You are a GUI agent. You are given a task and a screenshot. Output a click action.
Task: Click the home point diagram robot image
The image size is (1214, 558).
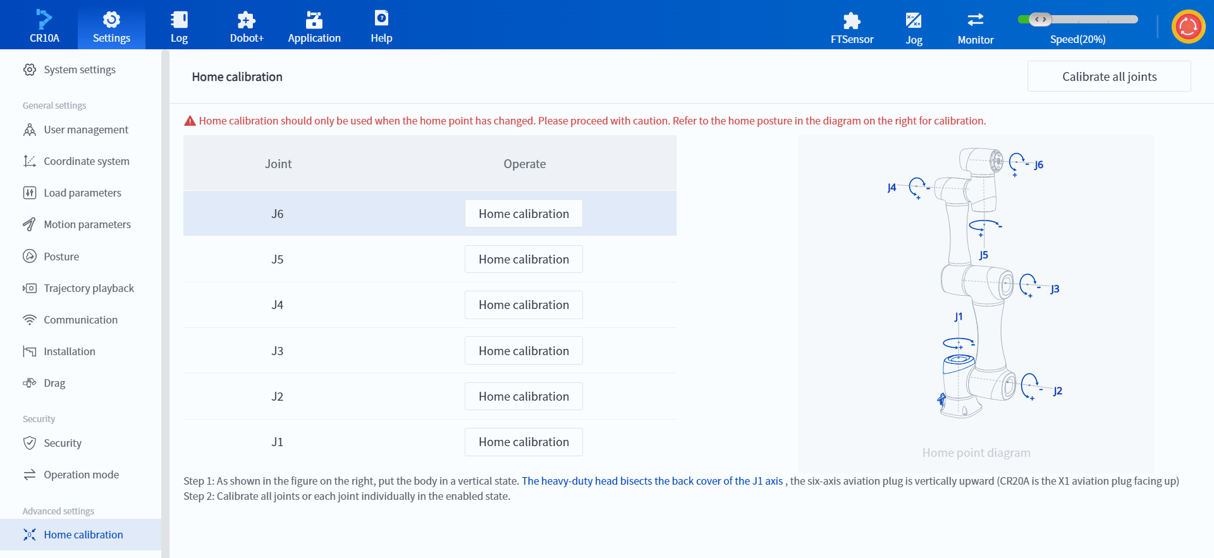click(976, 284)
